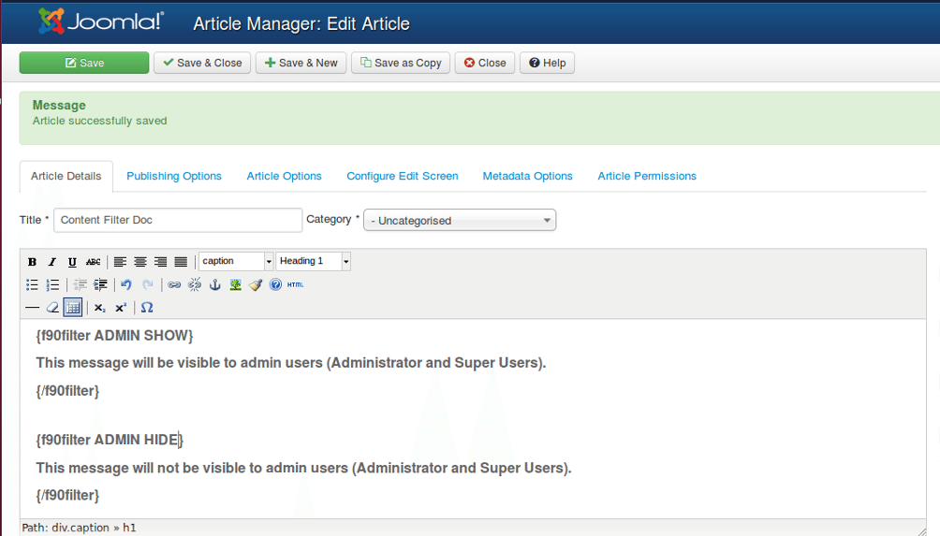Click the Save & Close button

click(202, 63)
